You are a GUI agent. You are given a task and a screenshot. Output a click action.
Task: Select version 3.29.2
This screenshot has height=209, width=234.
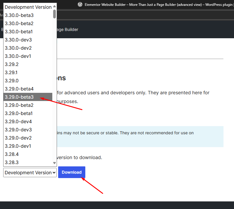[28, 64]
